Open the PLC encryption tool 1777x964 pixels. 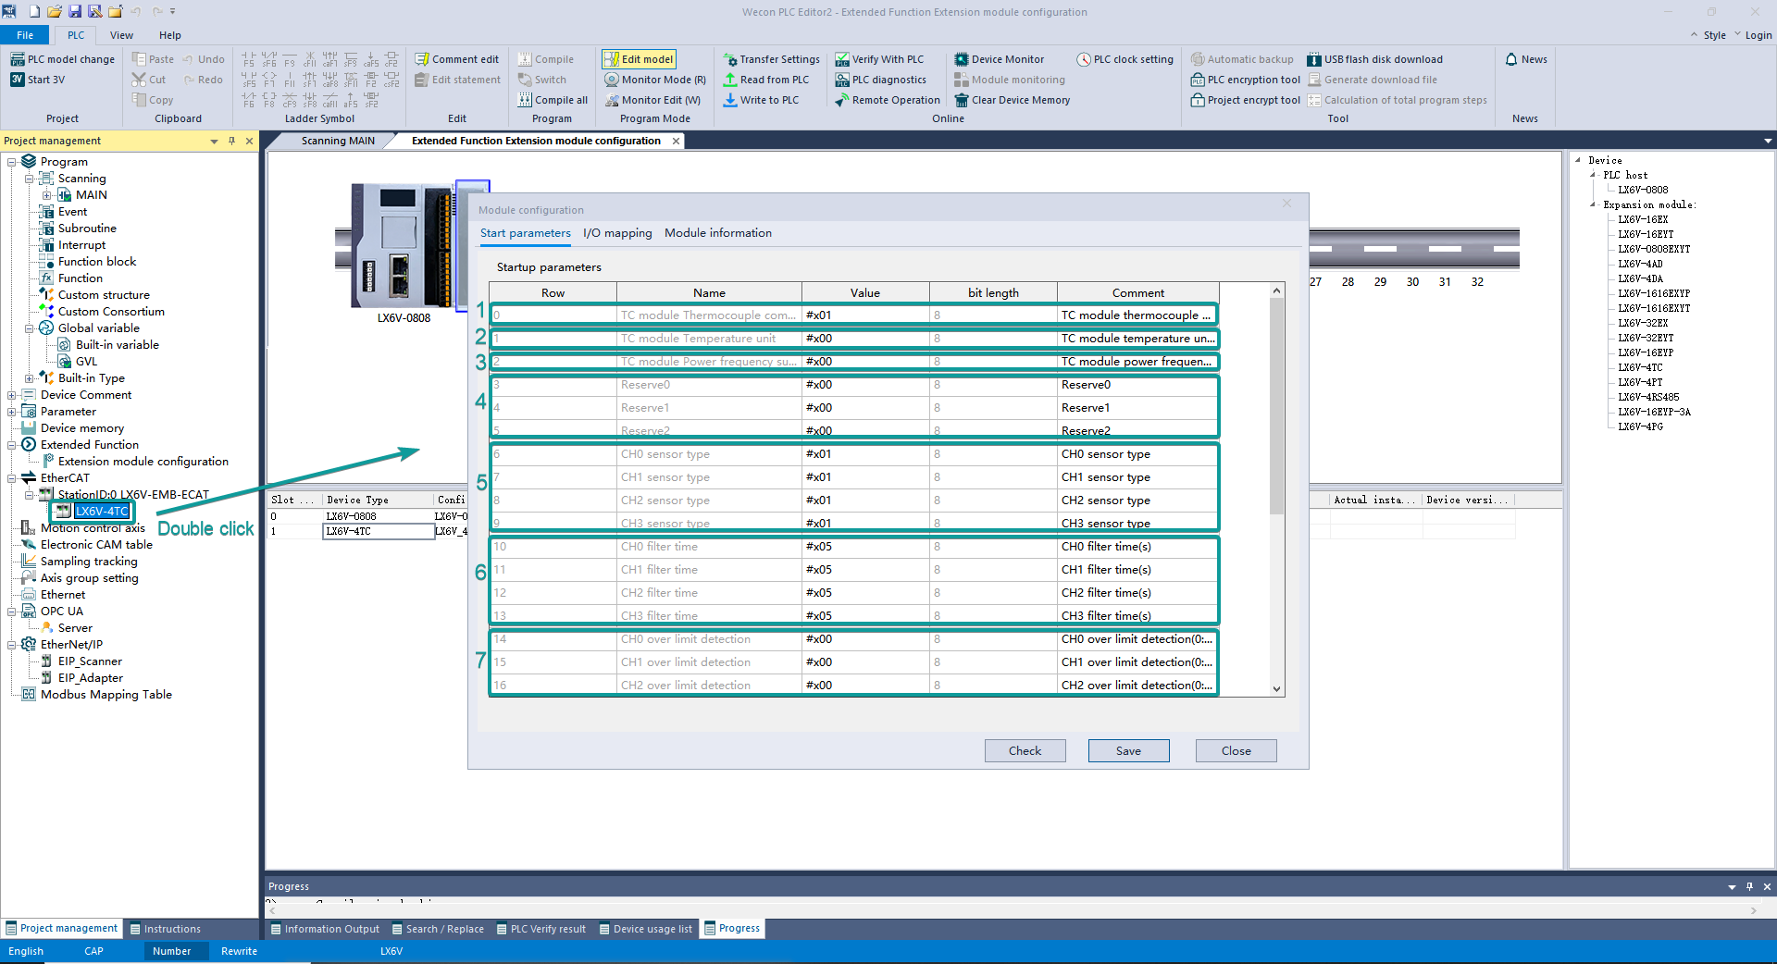coord(1246,80)
